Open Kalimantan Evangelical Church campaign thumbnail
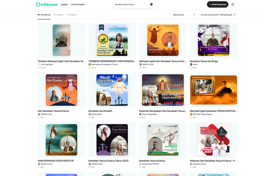This screenshot has width=264, height=176. (x=112, y=40)
